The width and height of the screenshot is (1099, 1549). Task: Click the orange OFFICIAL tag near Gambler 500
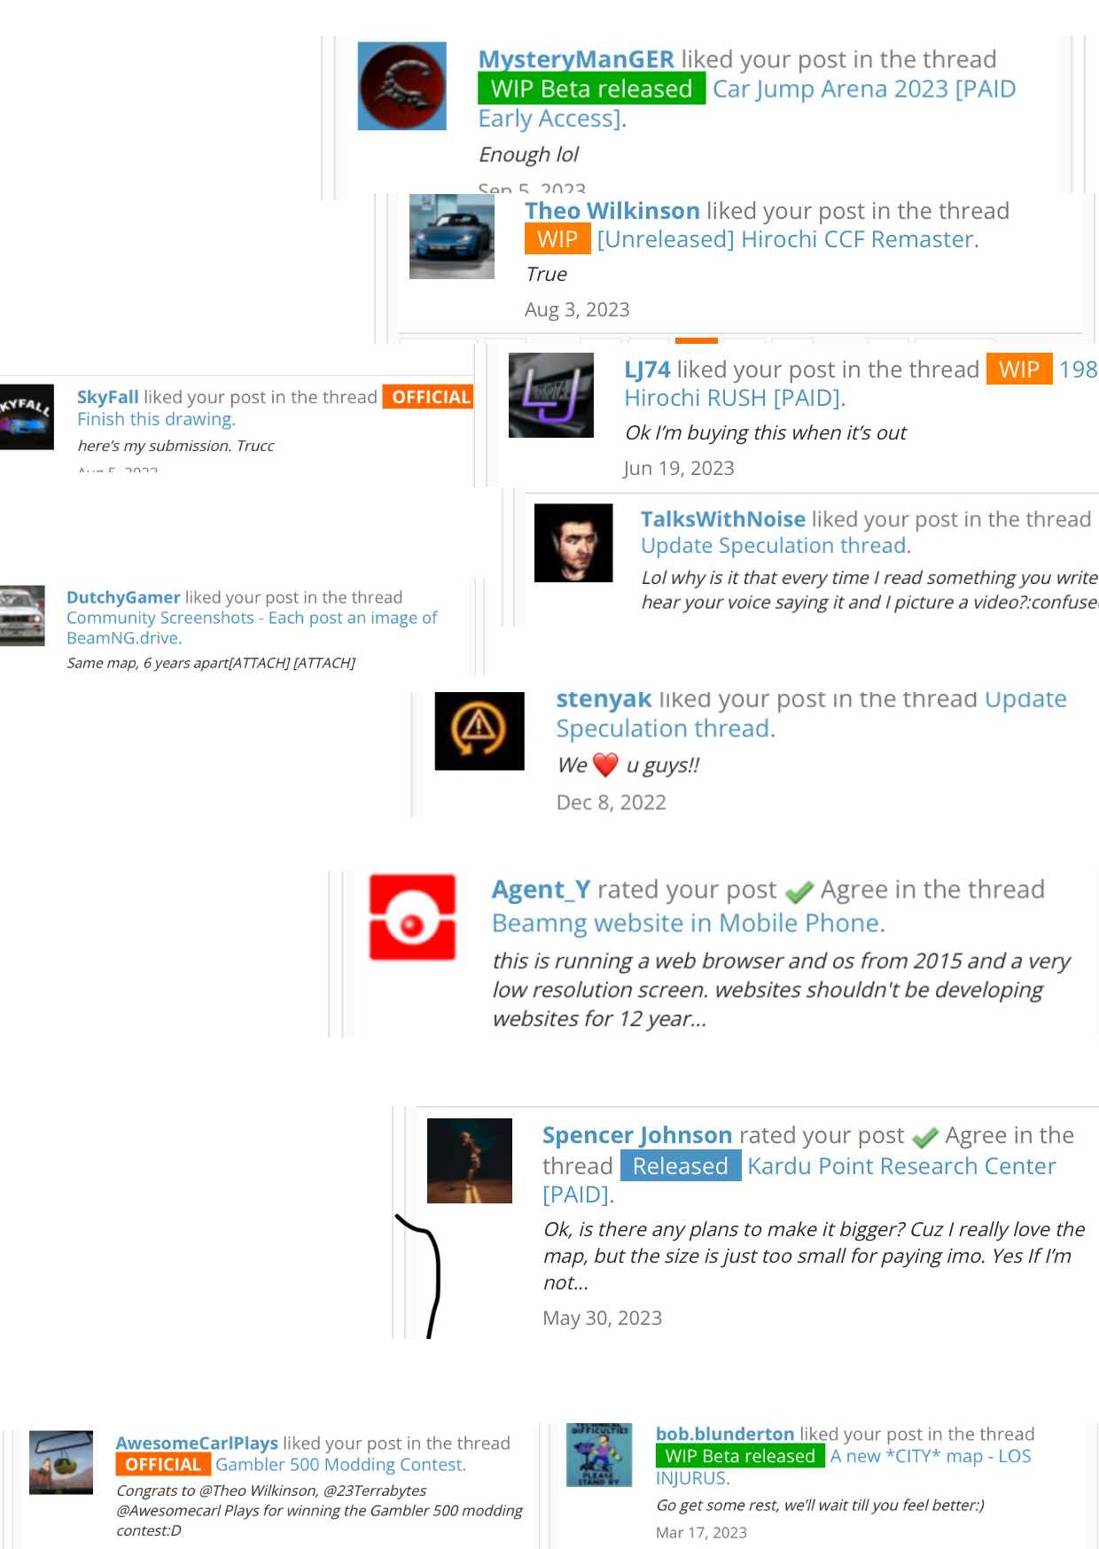163,1465
